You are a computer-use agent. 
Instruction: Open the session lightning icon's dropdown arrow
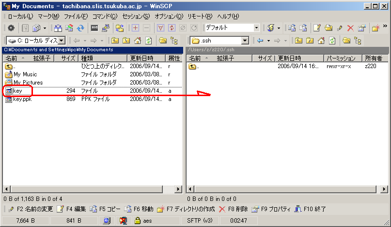point(279,28)
